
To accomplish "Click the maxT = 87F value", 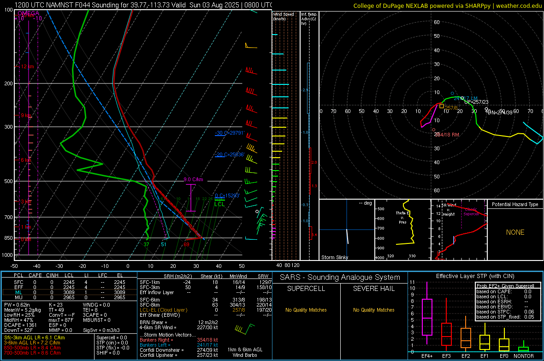I will click(x=61, y=320).
